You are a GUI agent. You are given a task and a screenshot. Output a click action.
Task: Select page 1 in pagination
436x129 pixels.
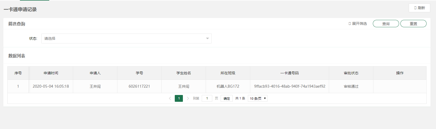tap(179, 98)
